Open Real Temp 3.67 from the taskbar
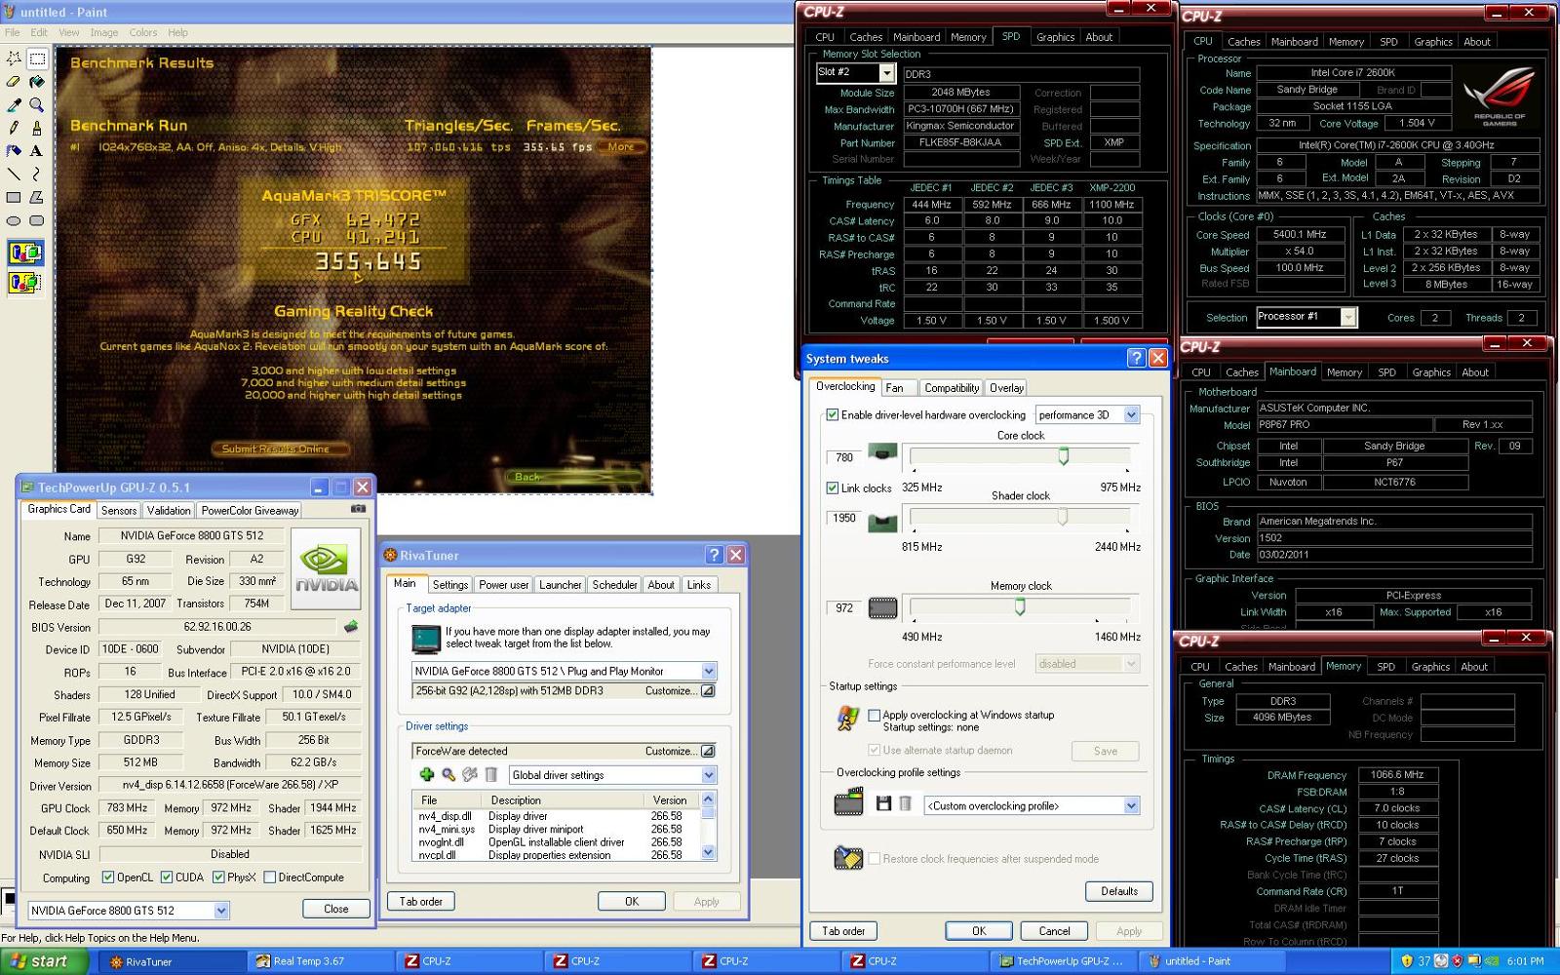Viewport: 1560px width, 975px height. click(319, 961)
